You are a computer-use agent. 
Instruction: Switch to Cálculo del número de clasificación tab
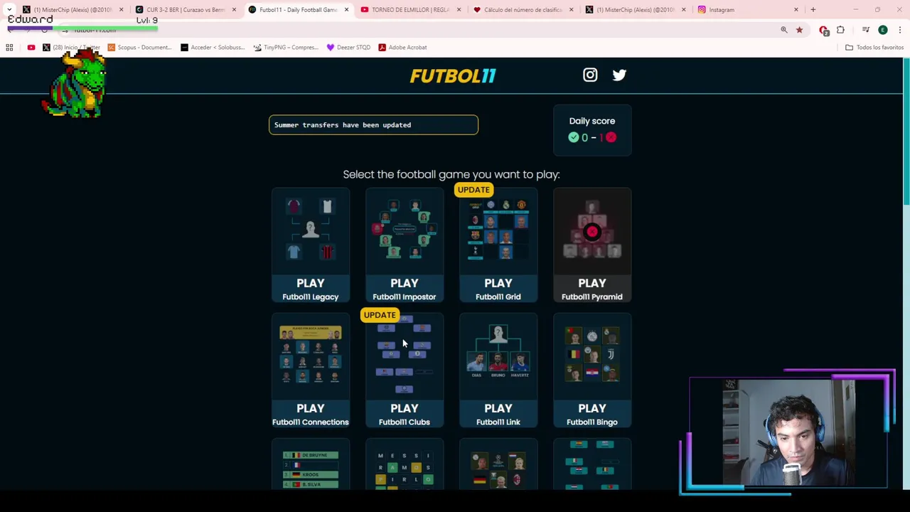pos(523,10)
